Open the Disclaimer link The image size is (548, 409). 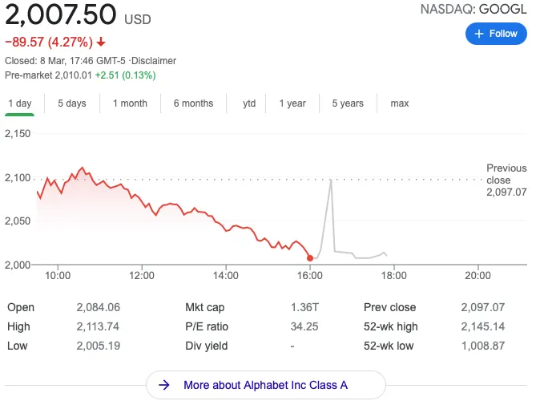pos(154,61)
